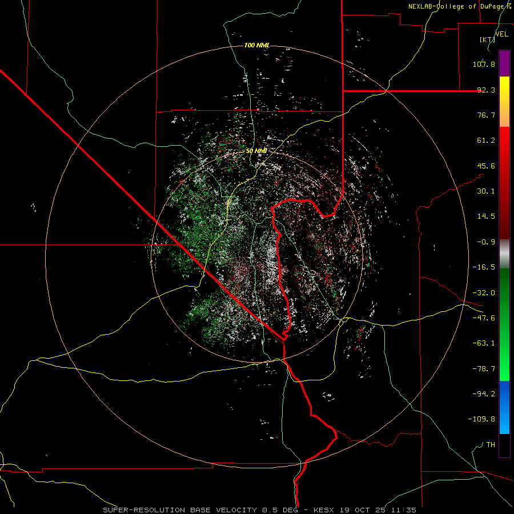The width and height of the screenshot is (514, 514).
Task: Pick the blue segment of the velocity scale
Action: pyautogui.click(x=504, y=407)
